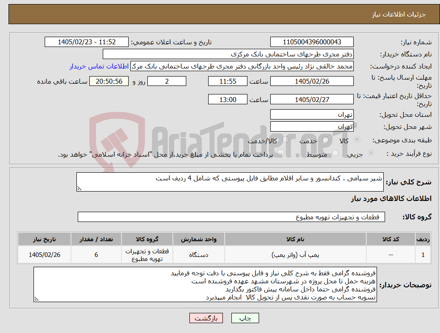Select the کالا radio button
The image size is (440, 333).
[x=357, y=140]
